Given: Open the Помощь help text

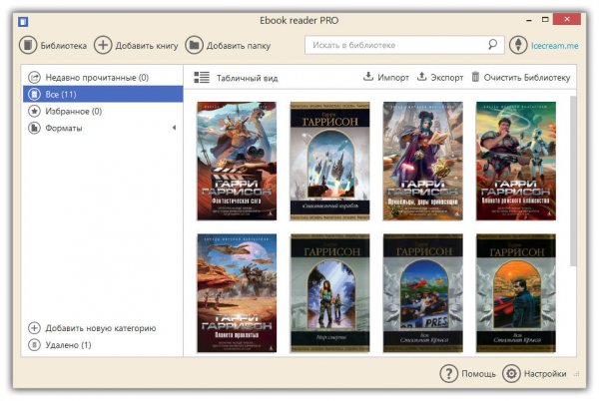Looking at the screenshot, I should click(x=478, y=374).
